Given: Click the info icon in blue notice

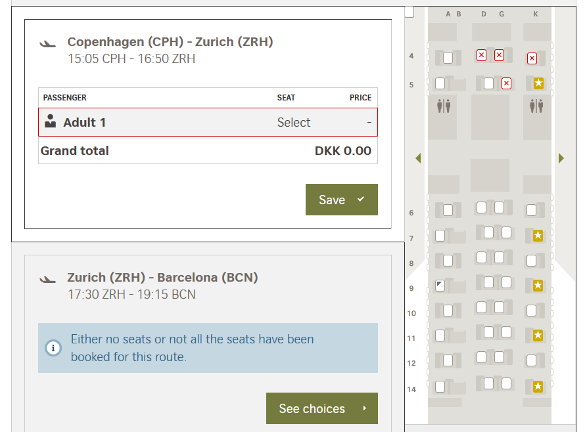Looking at the screenshot, I should [x=53, y=348].
